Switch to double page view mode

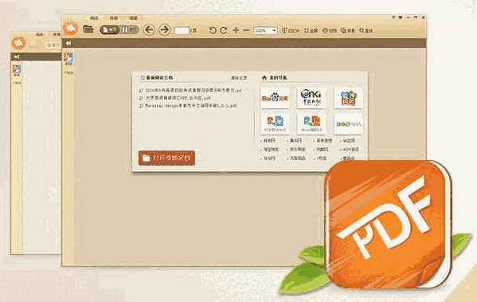pyautogui.click(x=129, y=29)
